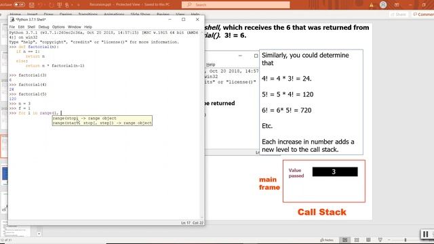Viewport: 434px width, 244px height.
Task: Click the zoom slider handle
Action: (406, 240)
